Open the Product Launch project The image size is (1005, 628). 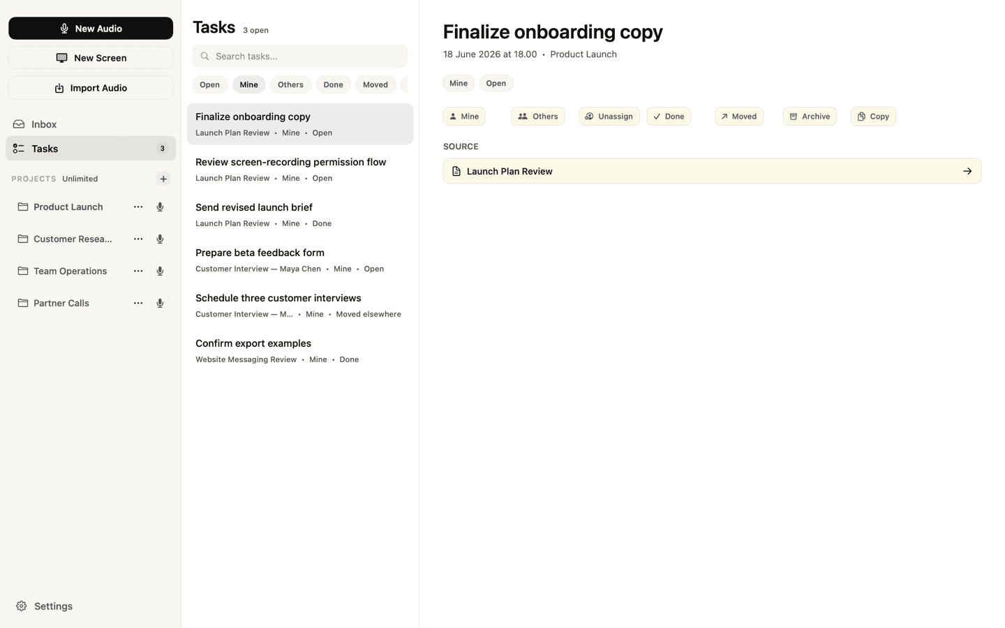coord(68,207)
